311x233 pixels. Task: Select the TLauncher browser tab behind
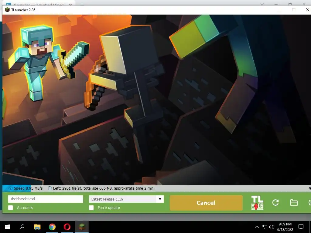[x=39, y=4]
